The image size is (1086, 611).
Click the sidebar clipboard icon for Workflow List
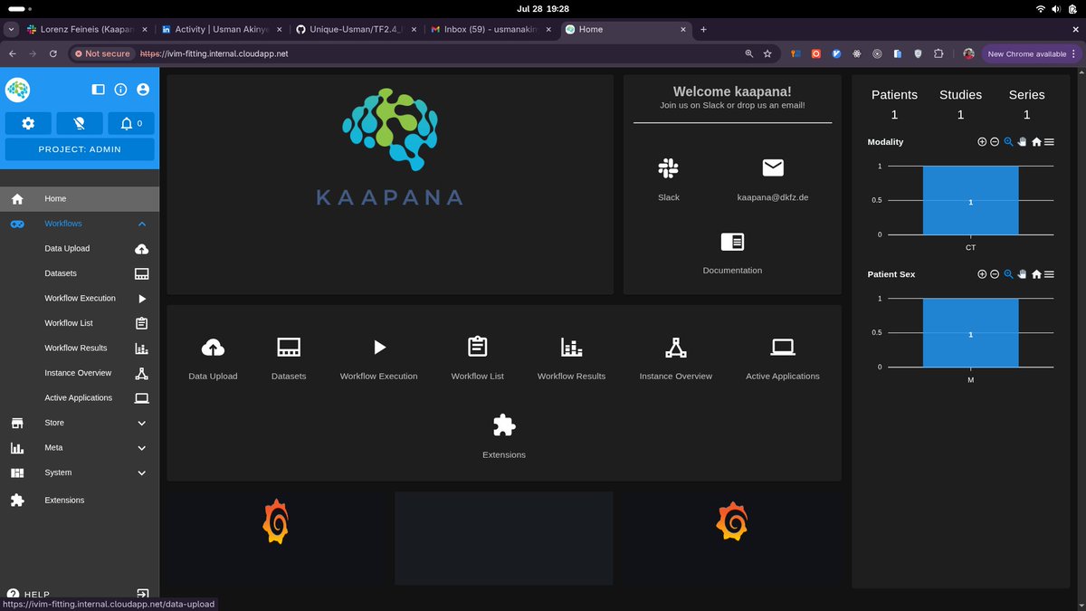tap(142, 323)
